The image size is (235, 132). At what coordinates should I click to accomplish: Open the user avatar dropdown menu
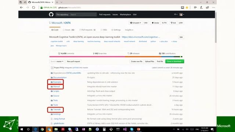pos(182,15)
